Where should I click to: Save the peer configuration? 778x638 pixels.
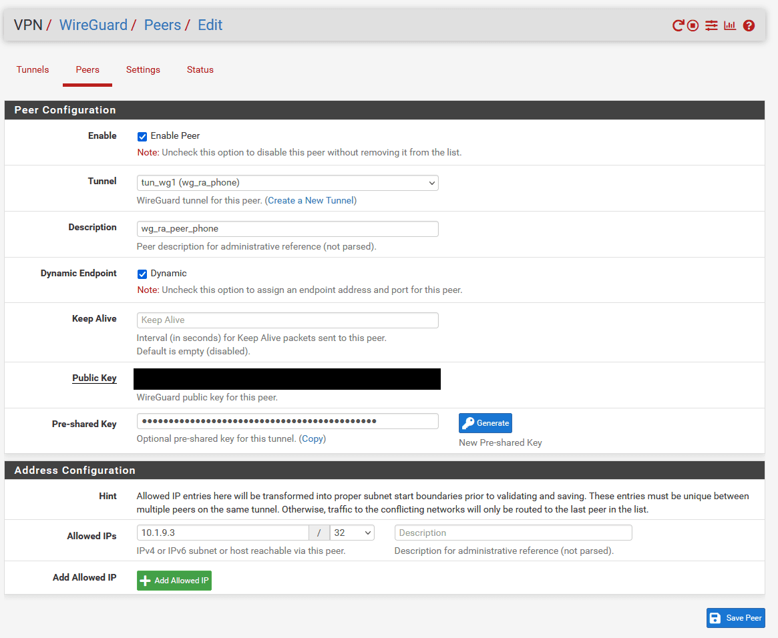[x=736, y=618]
